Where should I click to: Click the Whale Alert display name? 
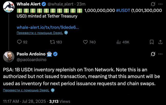29,4
